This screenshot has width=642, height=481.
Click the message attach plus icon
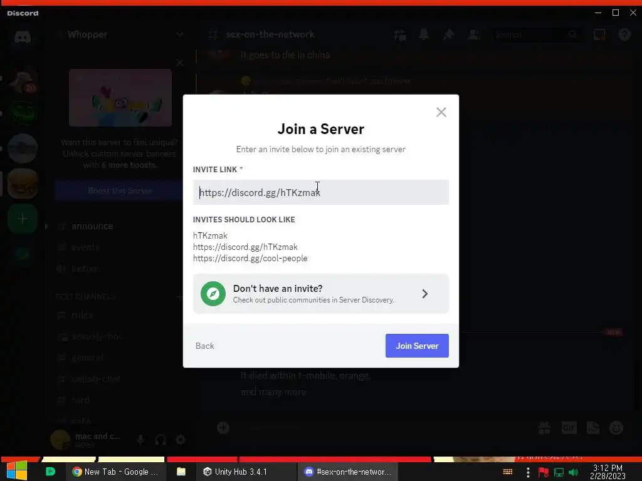pos(223,428)
